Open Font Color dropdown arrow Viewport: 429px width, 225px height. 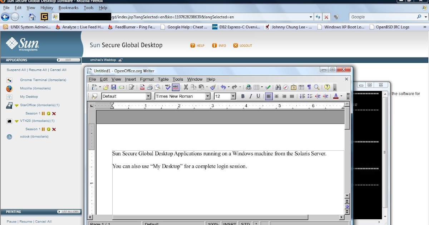coord(341,96)
